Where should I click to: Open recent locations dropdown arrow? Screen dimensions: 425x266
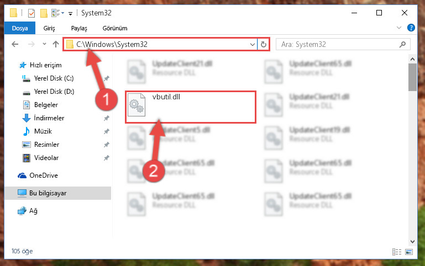pos(44,44)
